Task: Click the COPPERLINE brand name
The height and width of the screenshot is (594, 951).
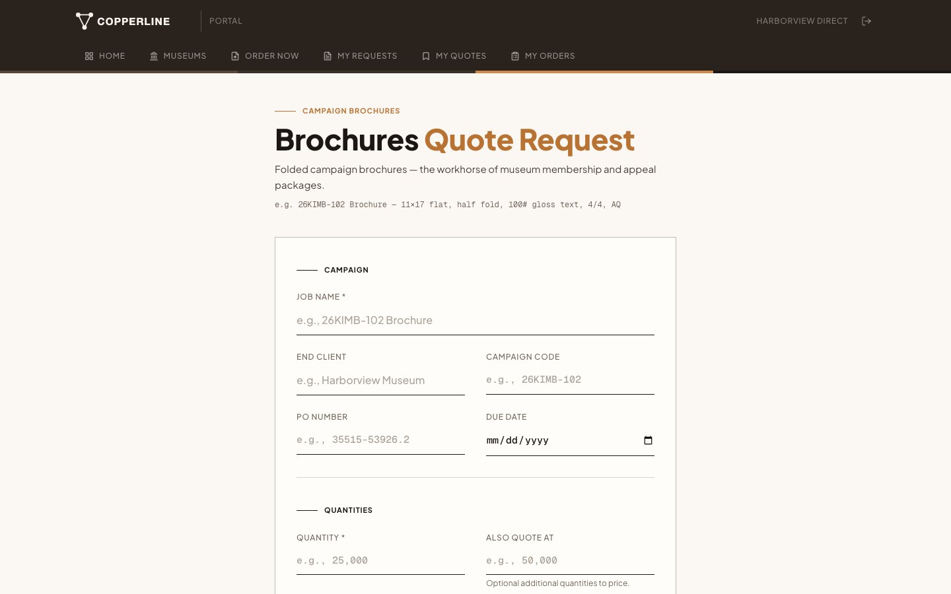Action: click(x=133, y=21)
